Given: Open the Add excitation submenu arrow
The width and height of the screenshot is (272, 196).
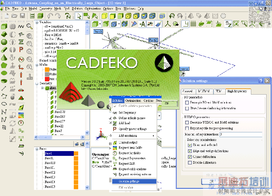Looking at the screenshot, I should [154, 136].
